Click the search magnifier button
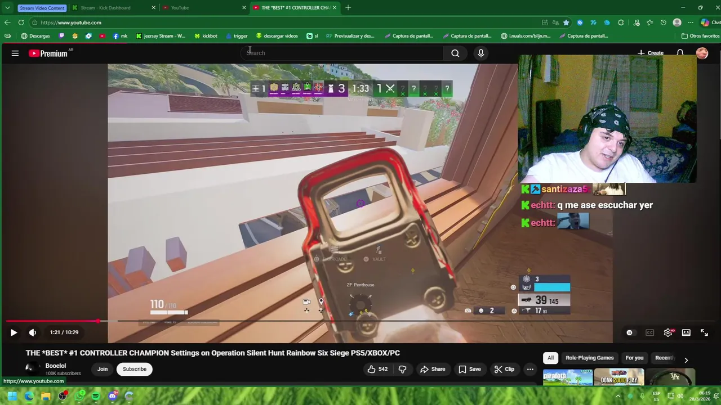721x405 pixels. click(455, 53)
